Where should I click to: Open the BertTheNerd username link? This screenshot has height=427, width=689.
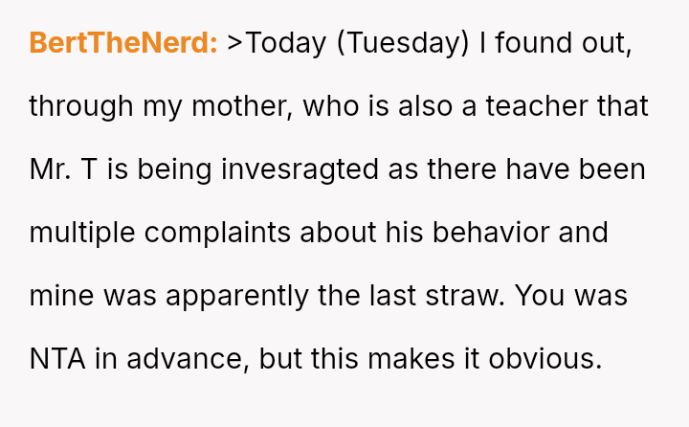[x=123, y=43]
